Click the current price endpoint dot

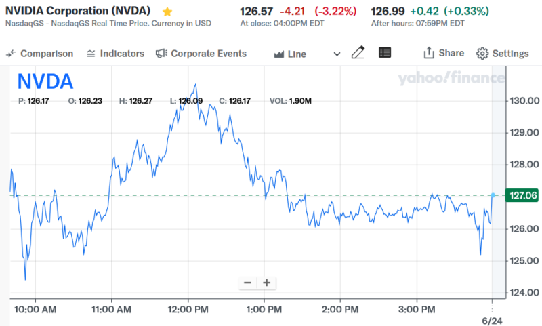(x=493, y=195)
